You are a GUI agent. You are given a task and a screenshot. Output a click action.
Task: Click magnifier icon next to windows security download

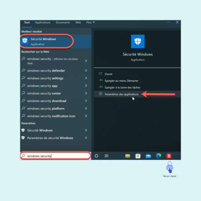coord(23,101)
